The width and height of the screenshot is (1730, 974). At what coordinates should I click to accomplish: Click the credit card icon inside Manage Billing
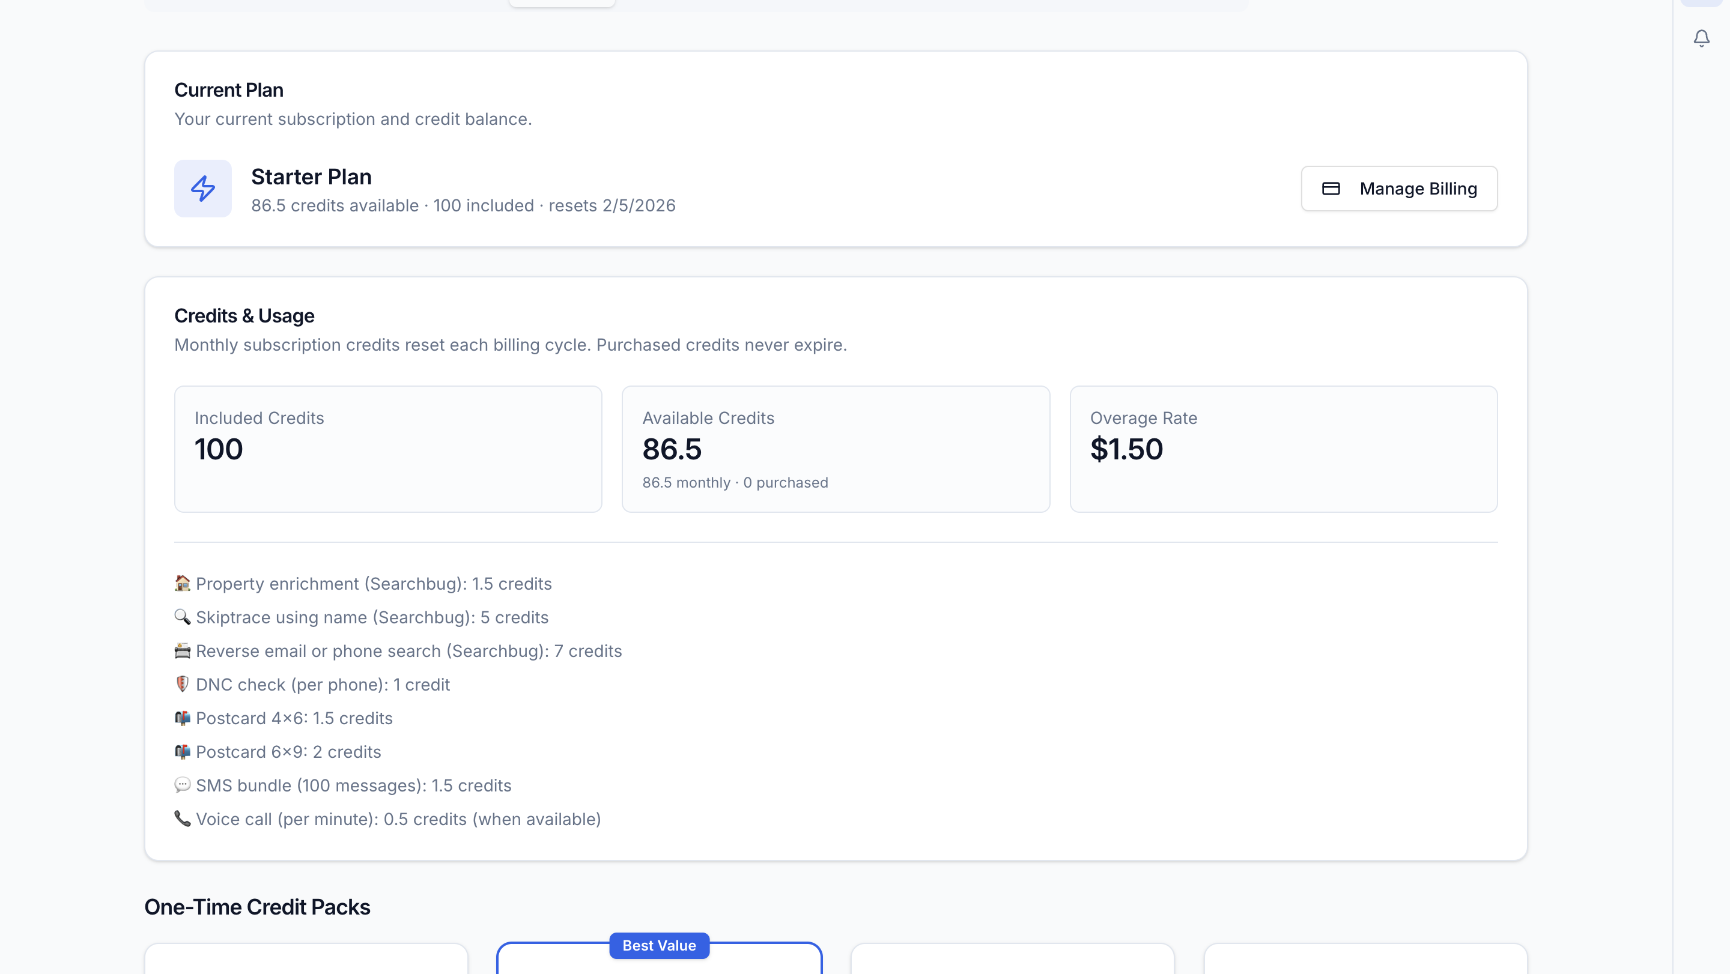[x=1332, y=189]
